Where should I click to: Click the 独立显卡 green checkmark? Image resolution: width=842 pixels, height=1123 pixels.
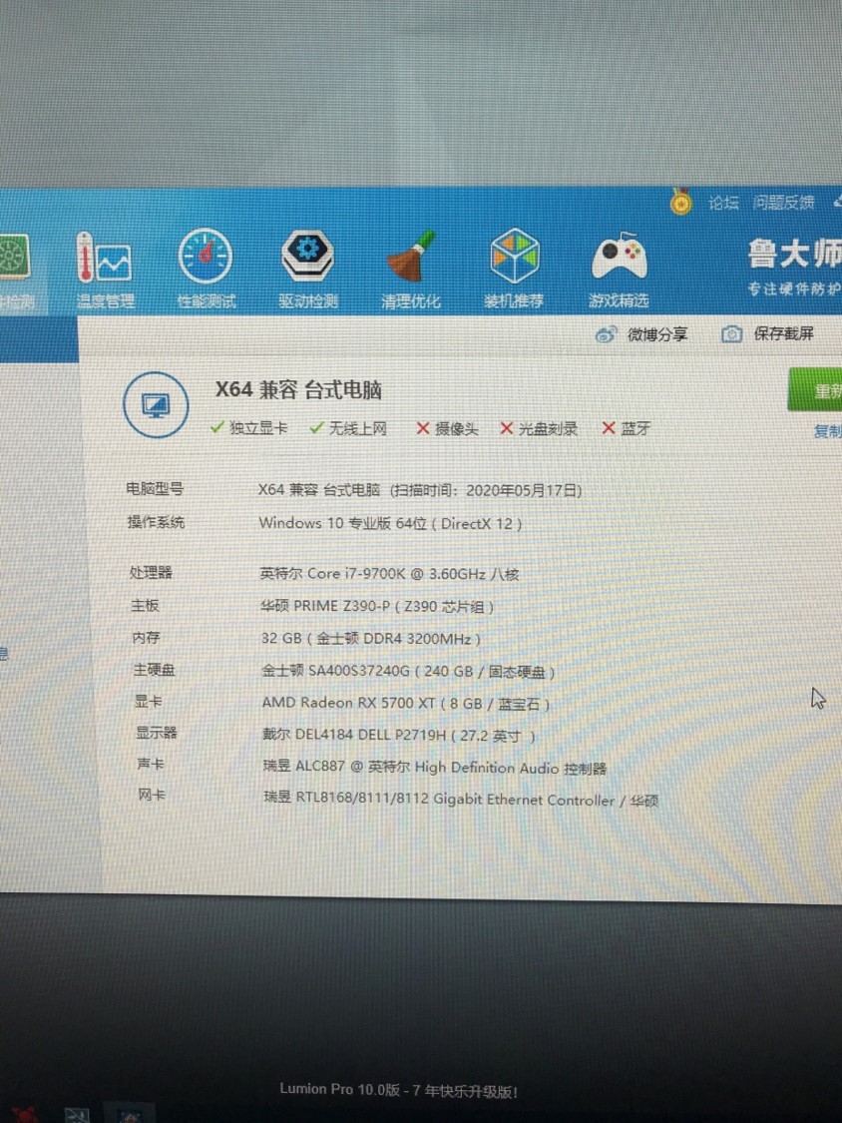coord(218,427)
